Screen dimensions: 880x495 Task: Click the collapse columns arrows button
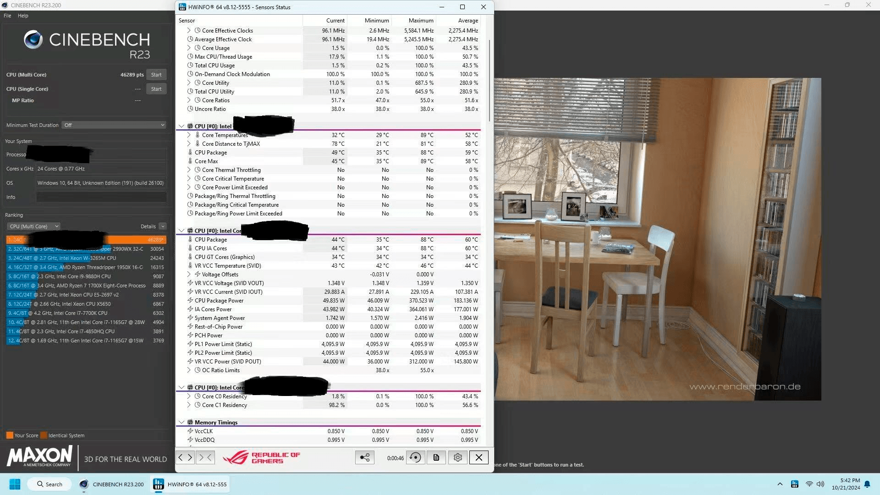[205, 457]
